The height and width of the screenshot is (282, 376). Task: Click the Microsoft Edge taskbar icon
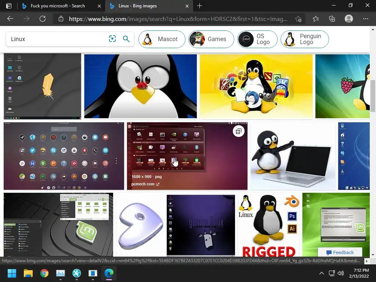coord(109,273)
